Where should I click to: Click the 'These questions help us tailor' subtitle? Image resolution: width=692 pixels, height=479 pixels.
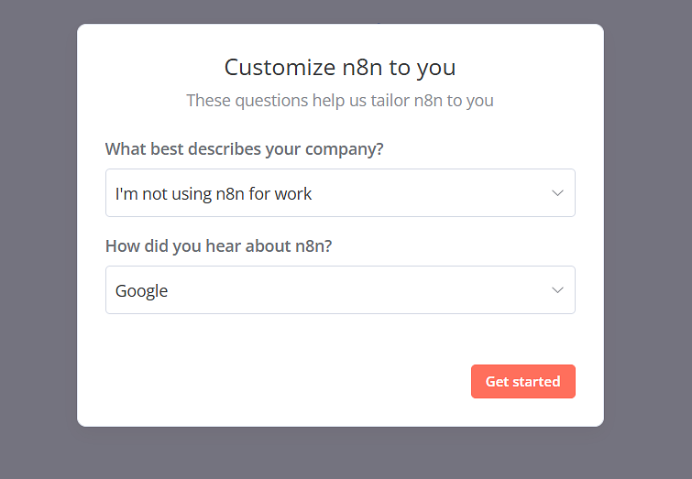[340, 100]
